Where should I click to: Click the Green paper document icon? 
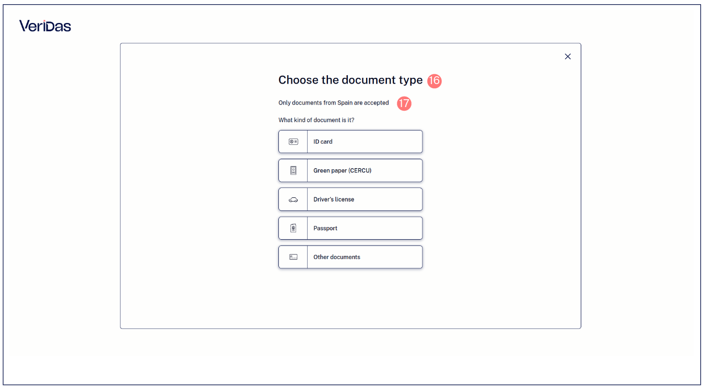pyautogui.click(x=293, y=170)
